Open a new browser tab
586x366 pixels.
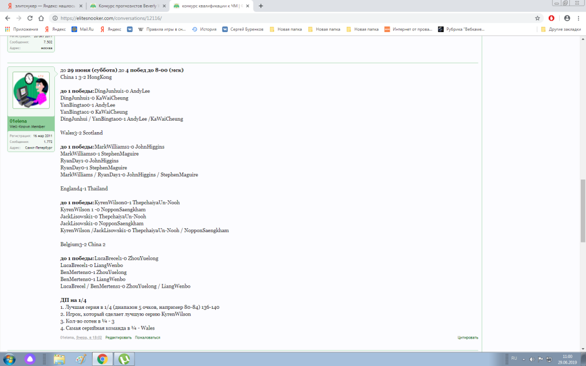(261, 6)
